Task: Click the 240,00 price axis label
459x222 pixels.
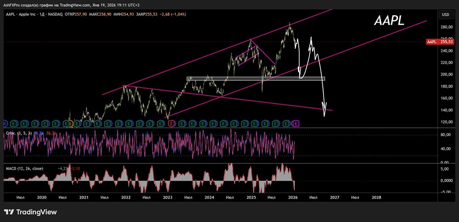Action: pyautogui.click(x=447, y=50)
